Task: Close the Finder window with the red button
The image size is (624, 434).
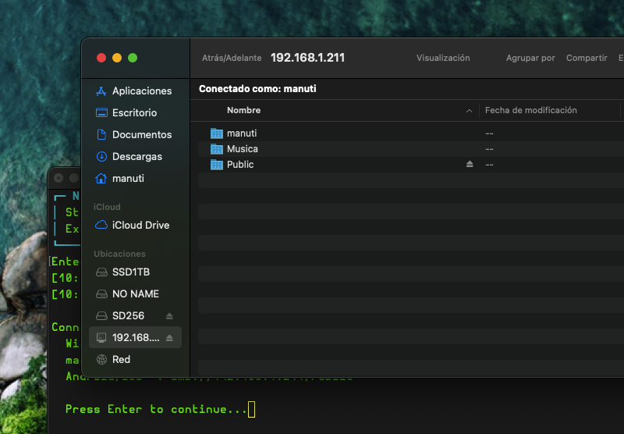Action: coord(101,58)
